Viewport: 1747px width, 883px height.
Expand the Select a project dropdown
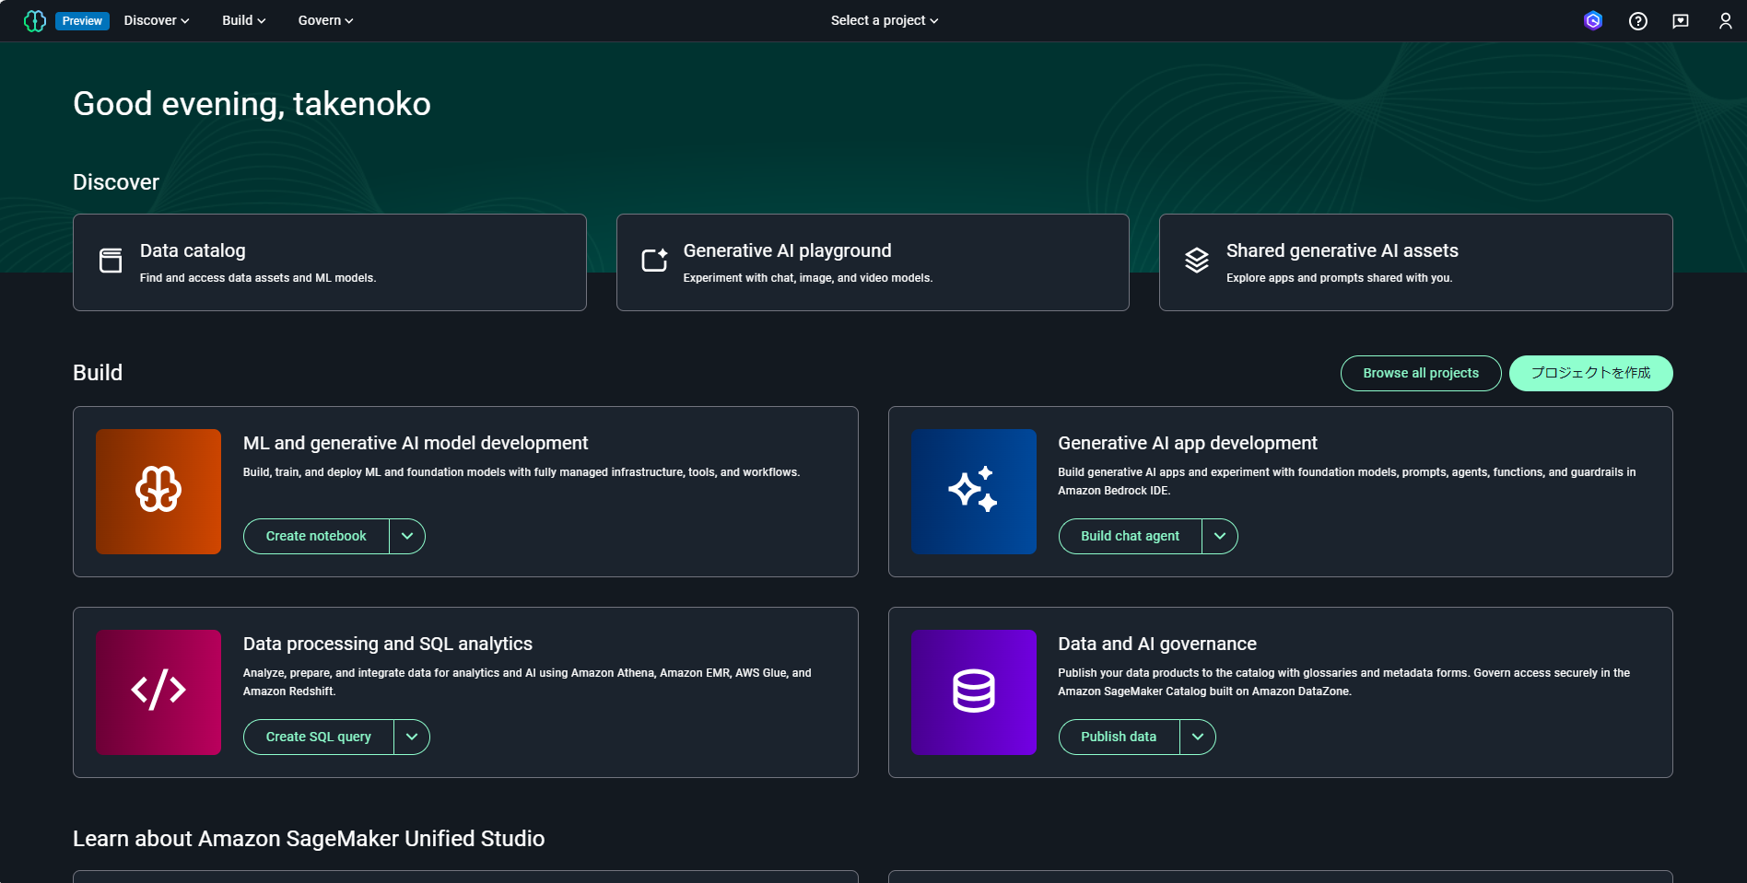(885, 20)
